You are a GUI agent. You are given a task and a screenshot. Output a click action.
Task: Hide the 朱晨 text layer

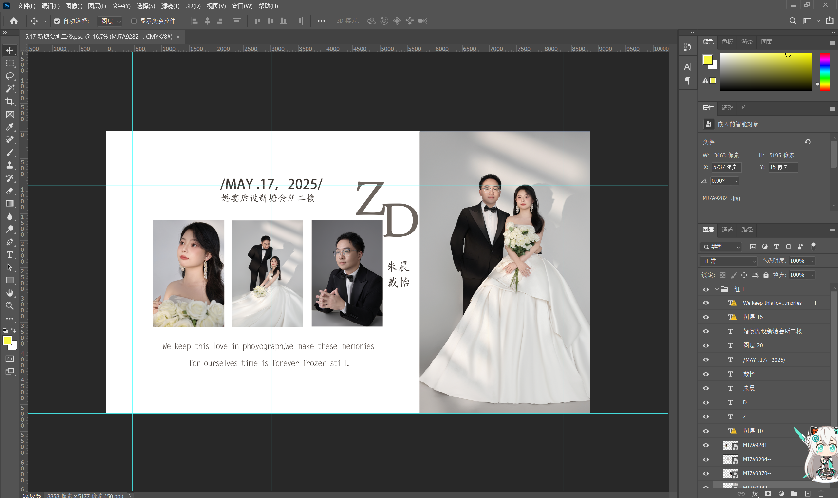point(706,388)
